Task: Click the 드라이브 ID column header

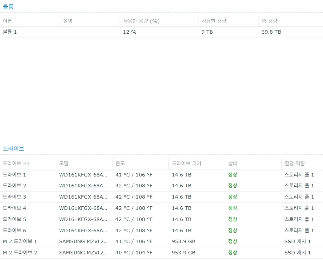Action: click(16, 164)
